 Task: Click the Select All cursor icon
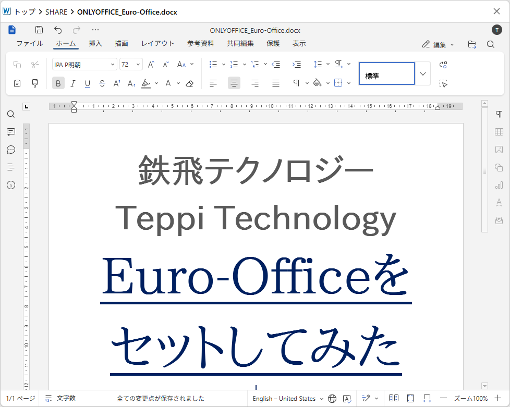443,83
